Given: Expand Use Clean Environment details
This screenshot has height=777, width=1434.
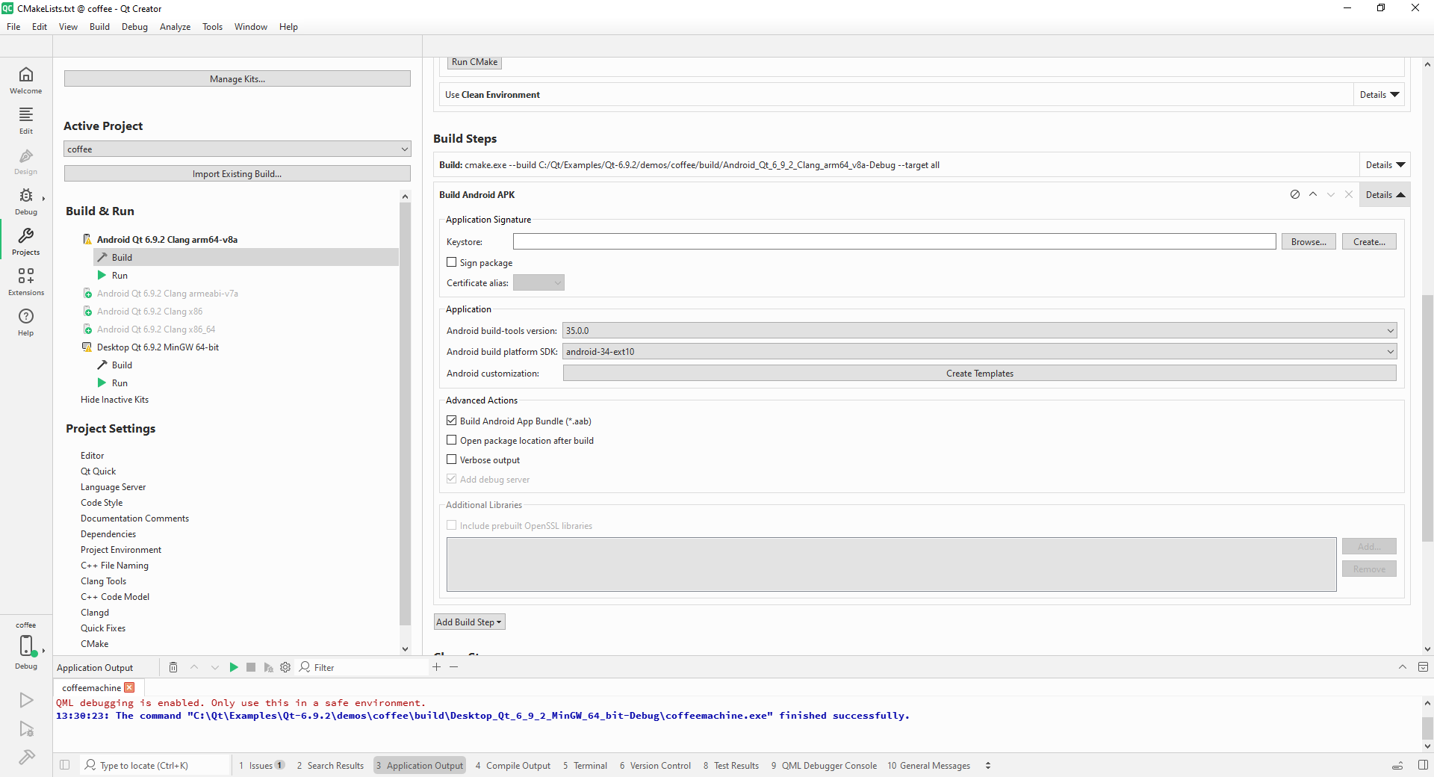Looking at the screenshot, I should (1379, 95).
